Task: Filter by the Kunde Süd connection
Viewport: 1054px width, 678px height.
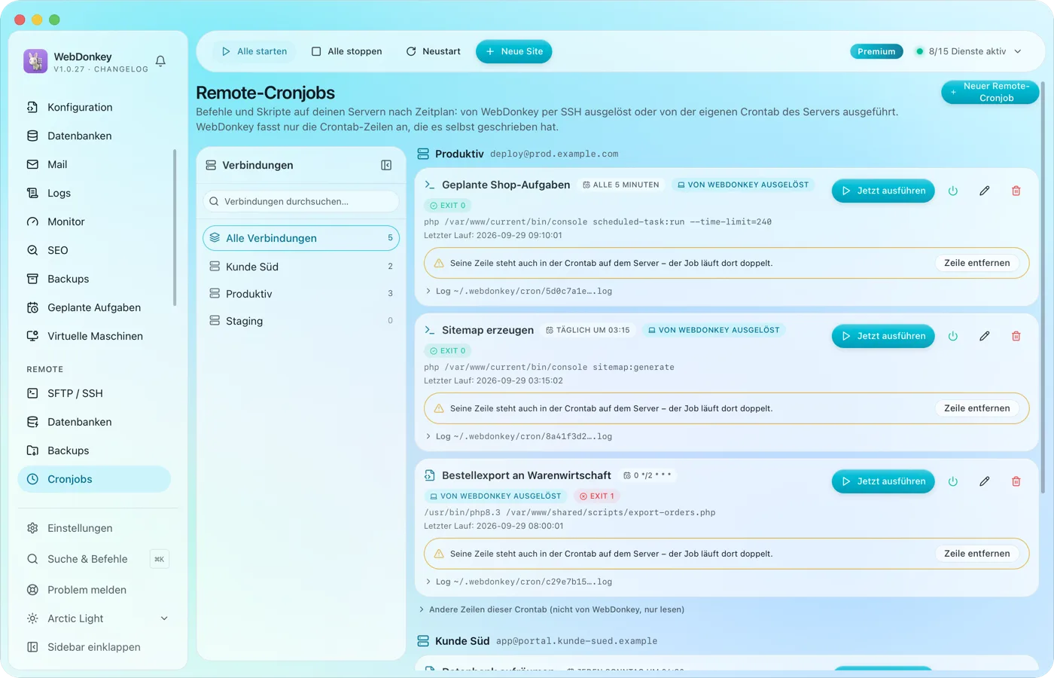Action: [x=301, y=267]
